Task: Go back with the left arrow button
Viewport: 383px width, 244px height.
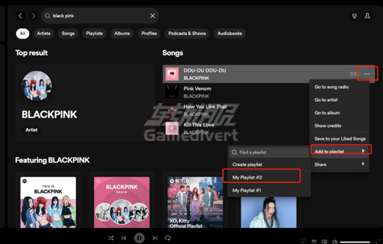Action: 21,16
